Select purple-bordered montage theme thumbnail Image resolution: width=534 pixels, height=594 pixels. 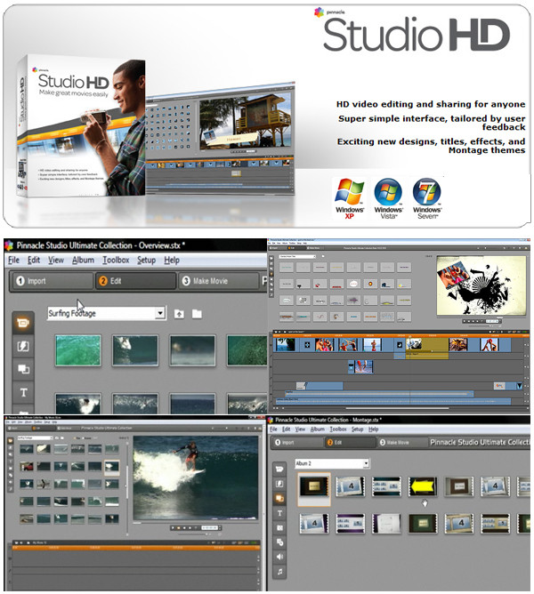(350, 524)
